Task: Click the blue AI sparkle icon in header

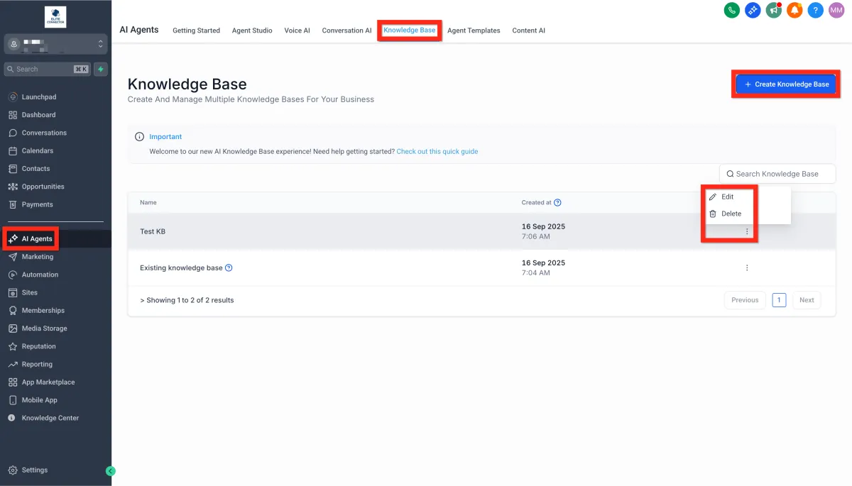Action: coord(753,11)
